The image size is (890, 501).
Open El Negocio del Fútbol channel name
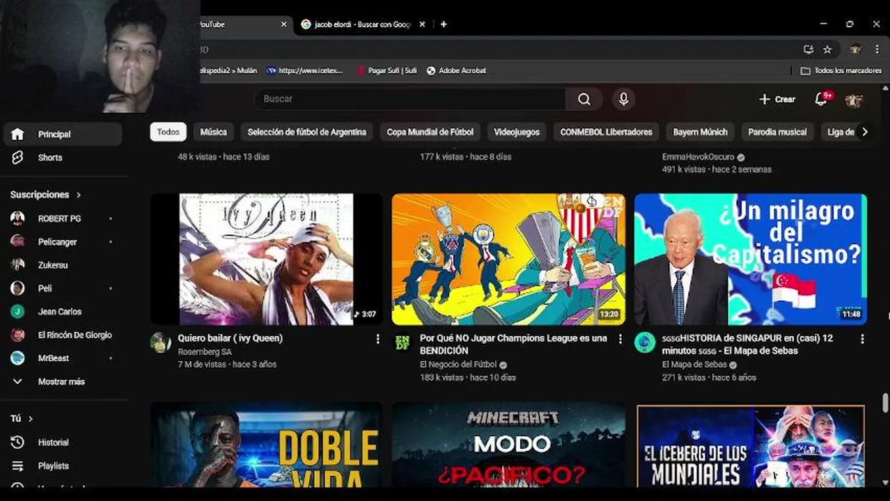pos(458,365)
